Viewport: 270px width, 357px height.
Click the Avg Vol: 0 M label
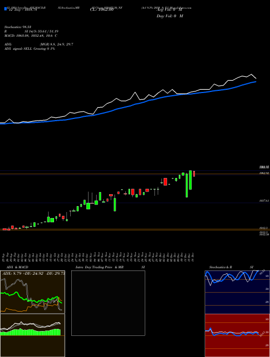(170, 10)
